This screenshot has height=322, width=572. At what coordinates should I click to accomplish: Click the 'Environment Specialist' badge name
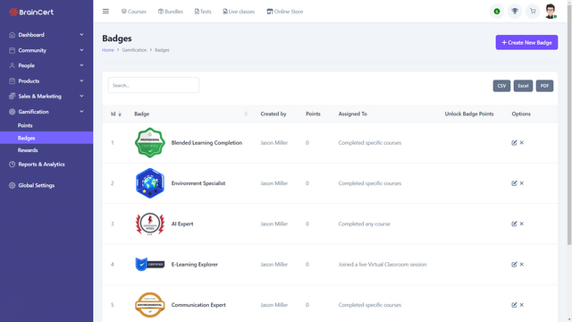[198, 183]
